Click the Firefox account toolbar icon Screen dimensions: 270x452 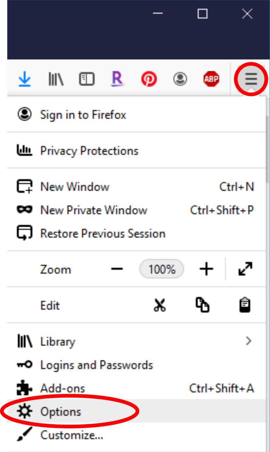coord(180,80)
